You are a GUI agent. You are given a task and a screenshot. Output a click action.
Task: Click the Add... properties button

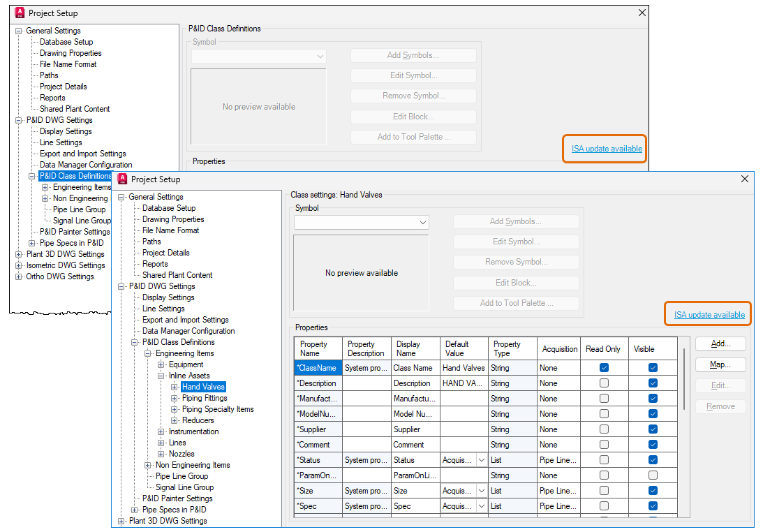[720, 343]
